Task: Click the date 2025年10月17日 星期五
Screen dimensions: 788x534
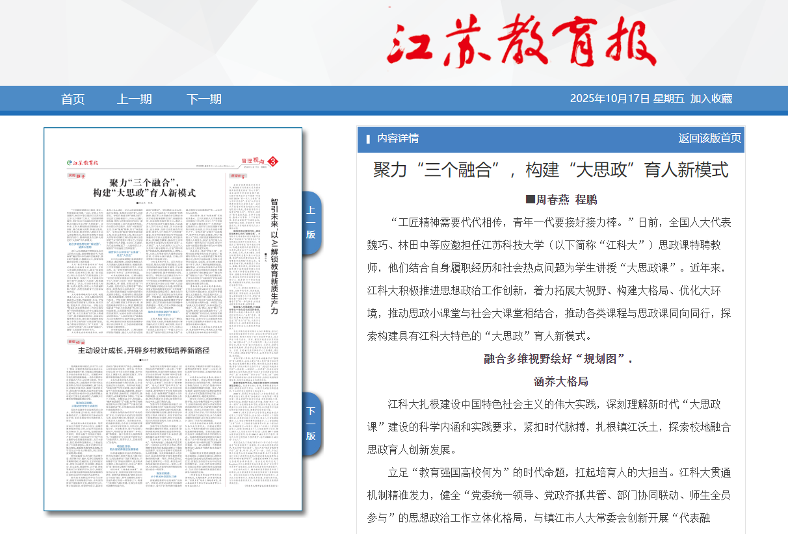Action: [627, 99]
